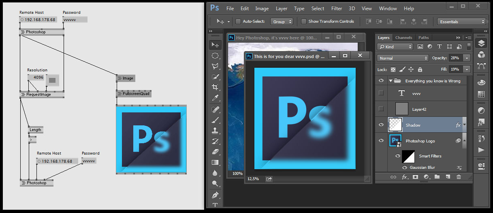Viewport: 493px width, 213px height.
Task: Open the Essentials workspace dropdown
Action: pos(462,22)
